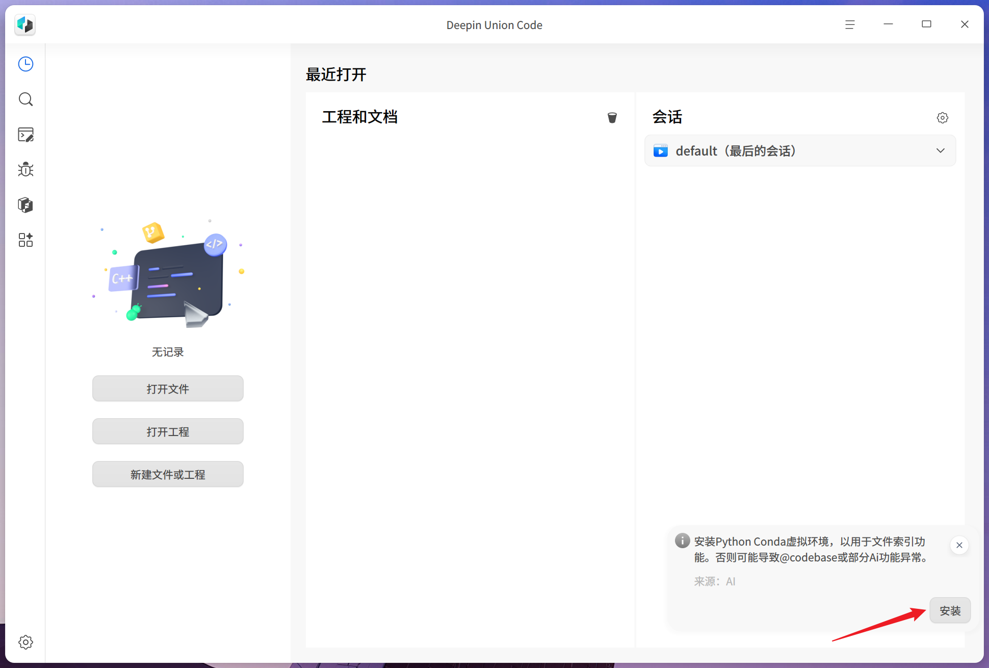Click the Deepin Union Code logo
989x668 pixels.
[x=25, y=24]
